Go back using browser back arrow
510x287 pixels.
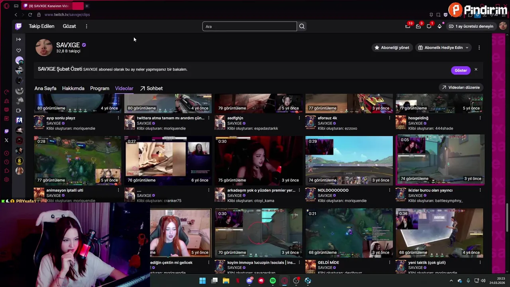(16, 15)
